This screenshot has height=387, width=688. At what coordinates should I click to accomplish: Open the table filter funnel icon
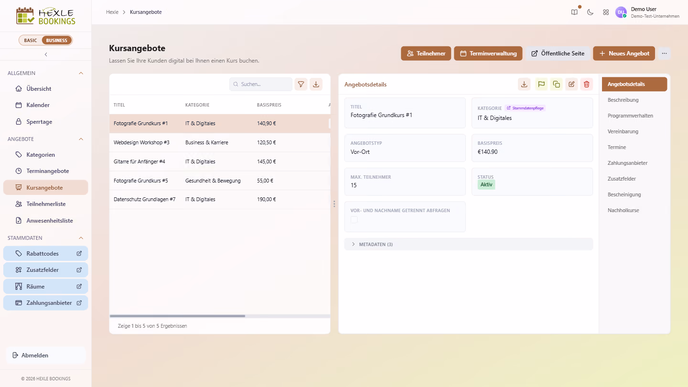pyautogui.click(x=301, y=84)
